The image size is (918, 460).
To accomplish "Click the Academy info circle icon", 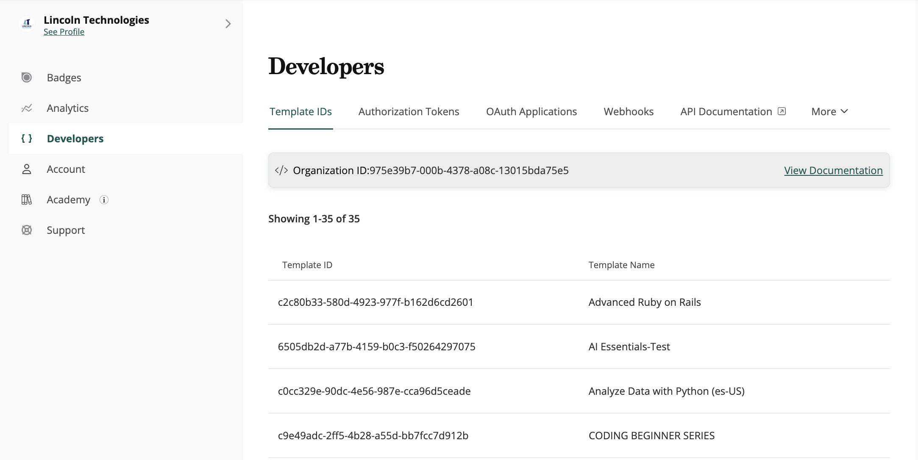I will [104, 200].
